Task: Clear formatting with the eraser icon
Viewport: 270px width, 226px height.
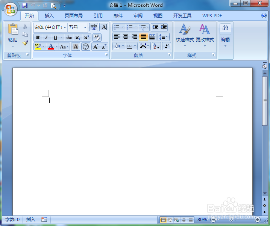Action: [97, 38]
